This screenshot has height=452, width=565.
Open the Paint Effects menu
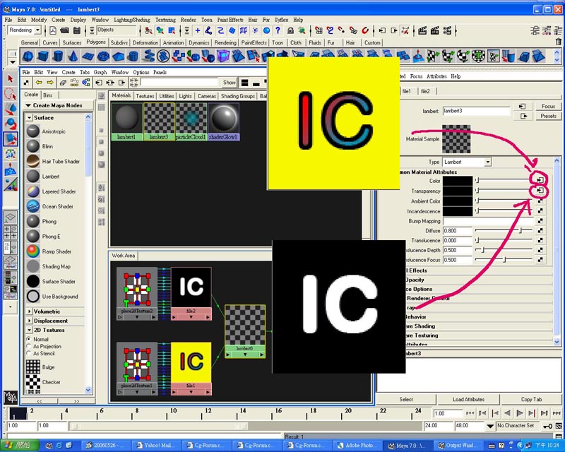pyautogui.click(x=230, y=20)
